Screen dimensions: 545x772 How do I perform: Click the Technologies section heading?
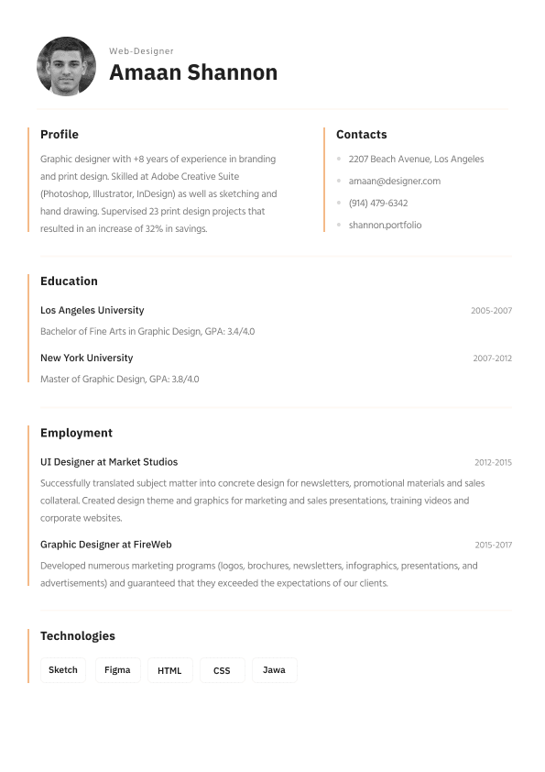coord(78,635)
